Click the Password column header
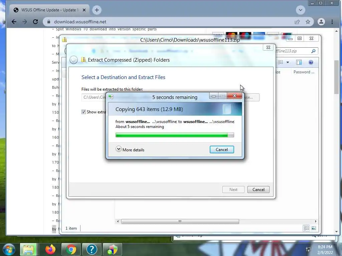The height and width of the screenshot is (256, 342). click(304, 72)
